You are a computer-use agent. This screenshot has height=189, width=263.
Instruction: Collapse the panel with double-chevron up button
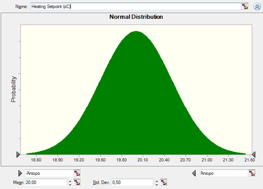[257, 7]
